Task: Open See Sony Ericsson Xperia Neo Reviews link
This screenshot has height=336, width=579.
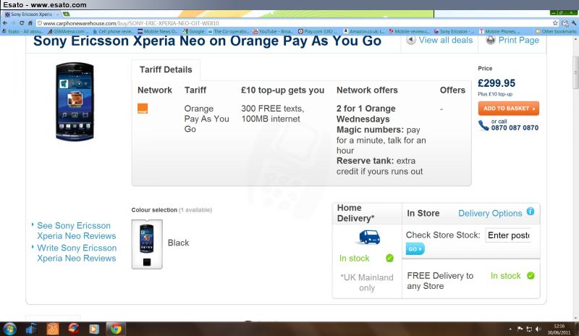Action: 77,231
